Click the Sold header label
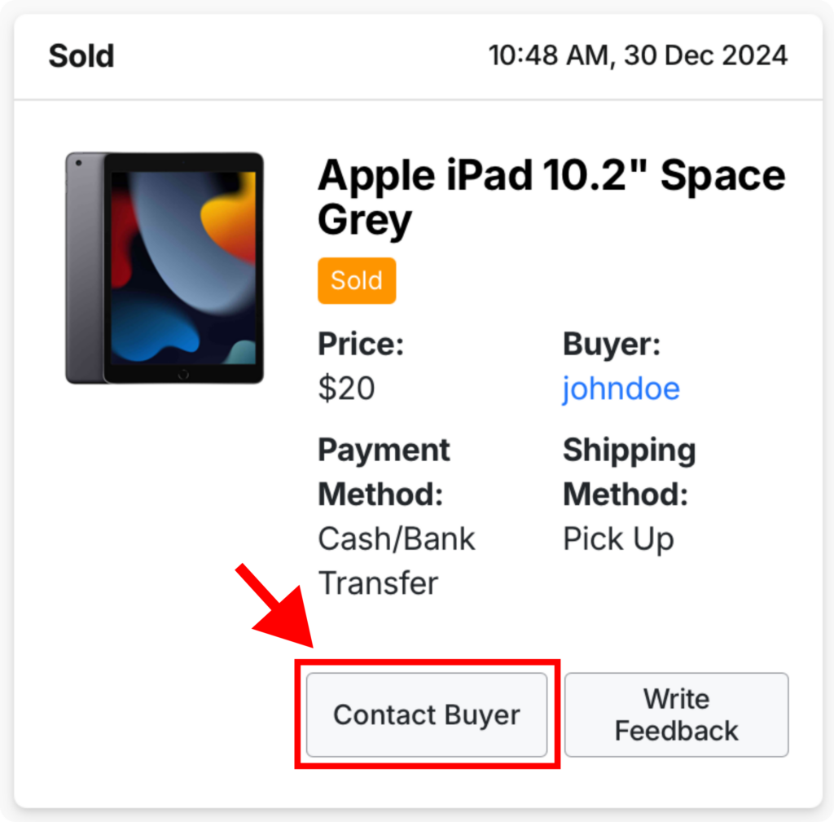Image resolution: width=834 pixels, height=822 pixels. click(81, 56)
